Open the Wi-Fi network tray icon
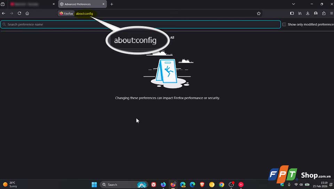This screenshot has height=189, width=334. (x=296, y=184)
